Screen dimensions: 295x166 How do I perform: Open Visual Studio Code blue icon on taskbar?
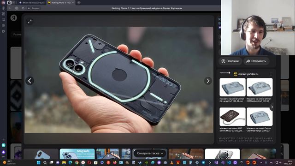[x=229, y=163]
